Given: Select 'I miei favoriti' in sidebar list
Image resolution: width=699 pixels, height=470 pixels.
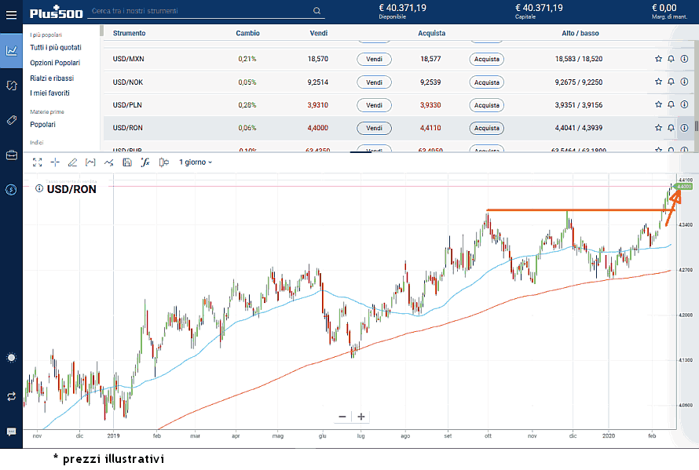Looking at the screenshot, I should click(x=49, y=93).
